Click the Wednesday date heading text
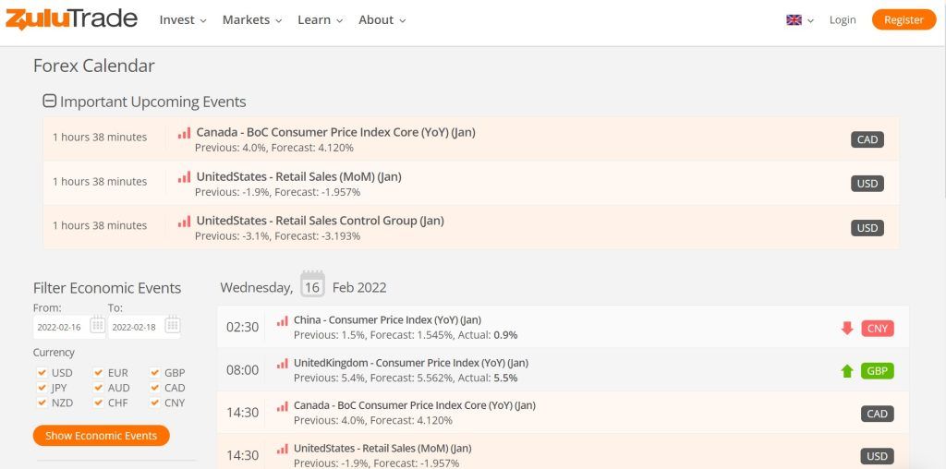This screenshot has width=946, height=469. (257, 287)
